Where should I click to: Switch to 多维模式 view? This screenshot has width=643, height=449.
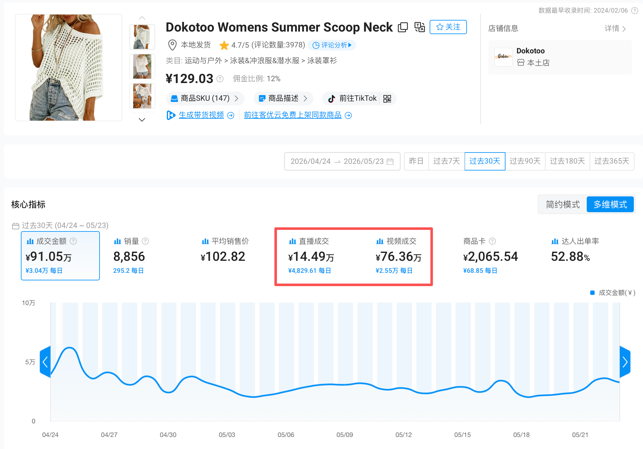tap(610, 205)
